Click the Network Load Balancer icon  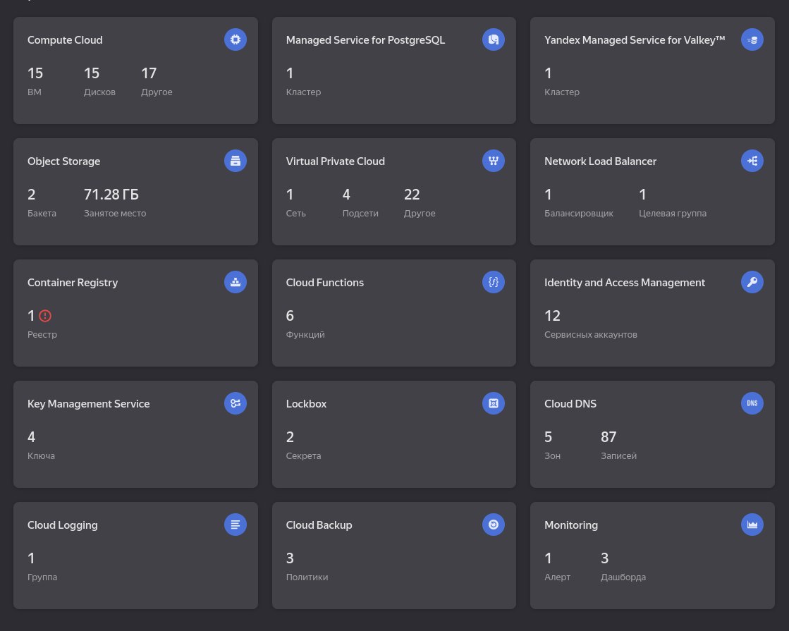point(752,161)
